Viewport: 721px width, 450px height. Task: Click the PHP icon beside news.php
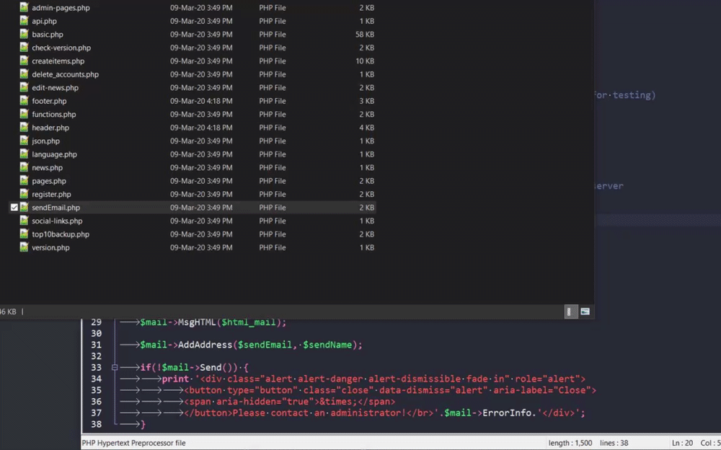coord(24,167)
